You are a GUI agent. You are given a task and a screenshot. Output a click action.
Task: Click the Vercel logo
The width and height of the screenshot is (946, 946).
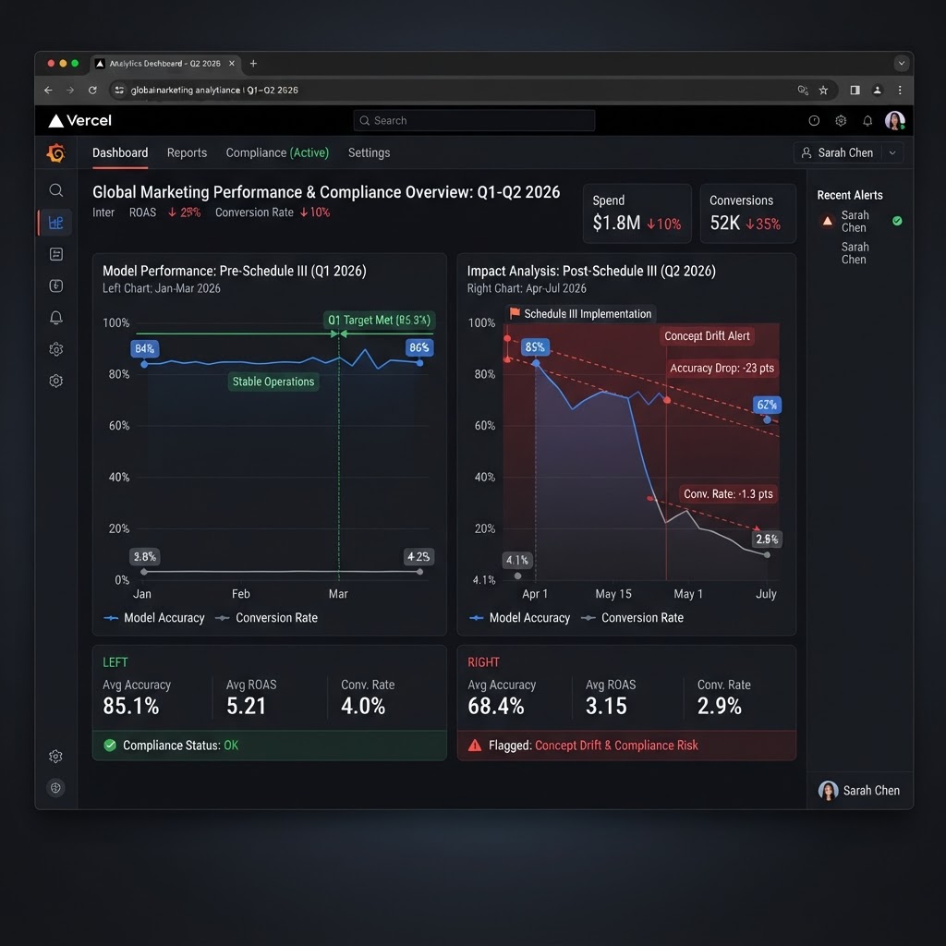(80, 121)
